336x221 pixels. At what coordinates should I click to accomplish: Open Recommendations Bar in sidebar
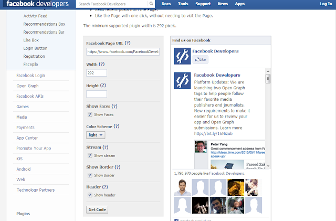pyautogui.click(x=44, y=32)
